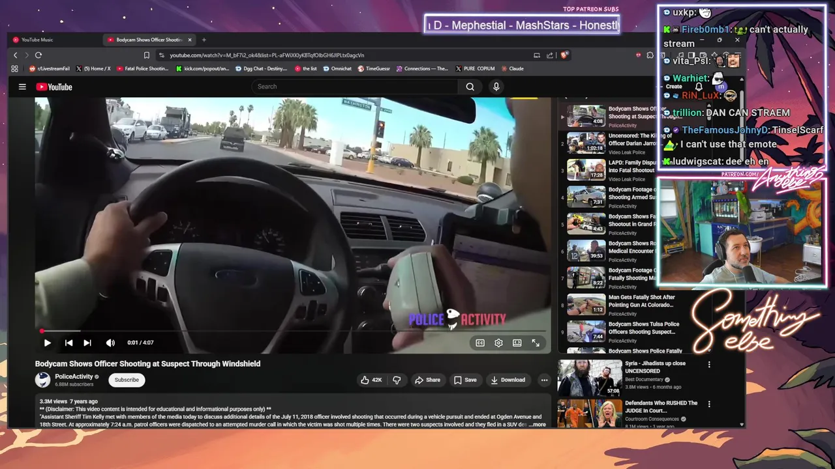
Task: Open the Best Documentary channel link
Action: click(x=644, y=379)
